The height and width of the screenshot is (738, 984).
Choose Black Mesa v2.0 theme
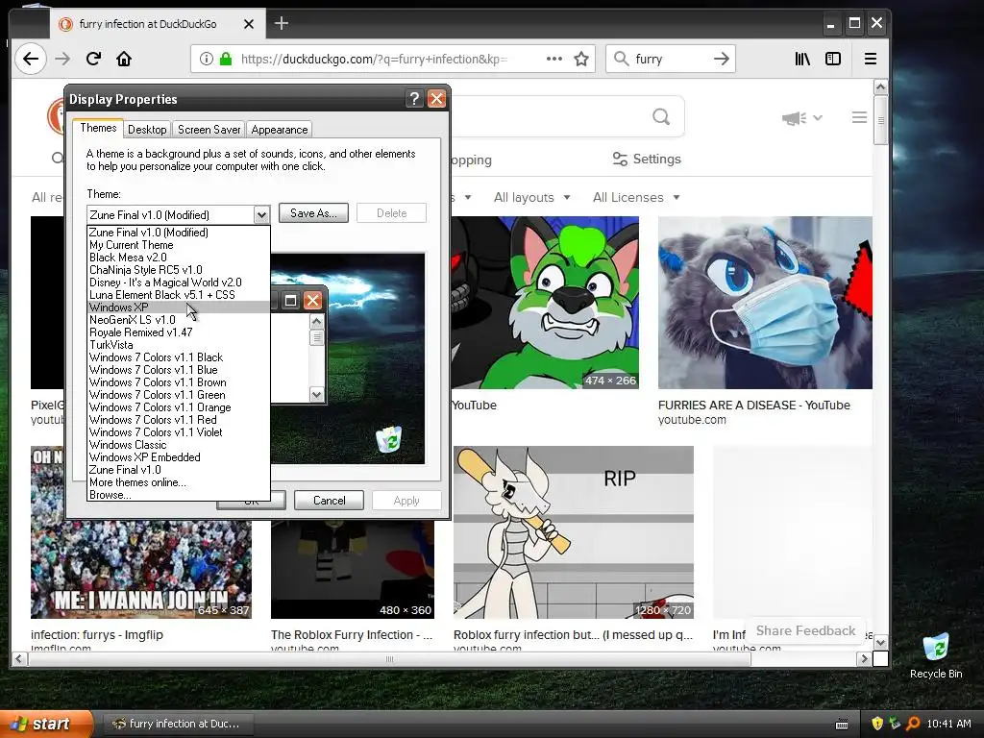[179, 258]
